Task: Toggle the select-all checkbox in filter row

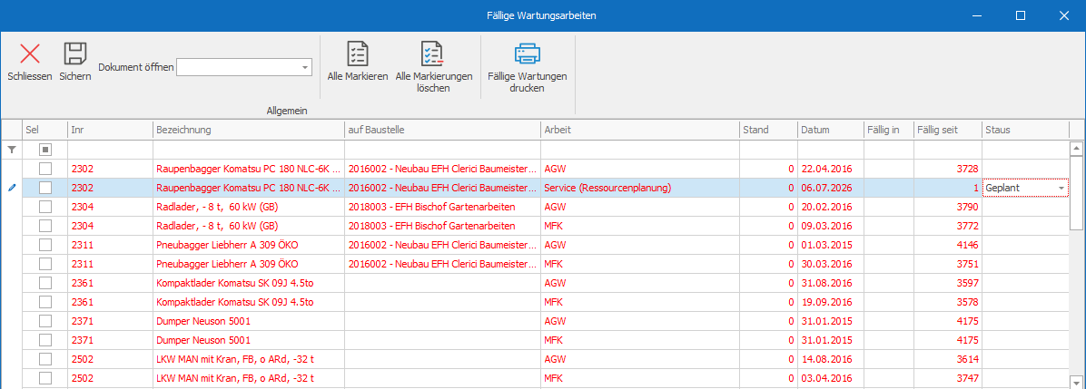Action: pyautogui.click(x=45, y=150)
